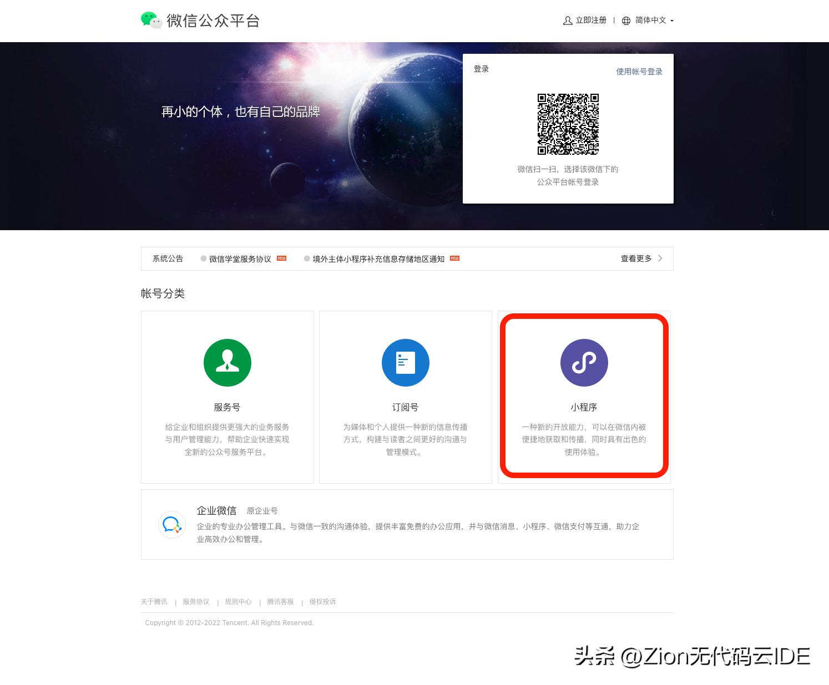Screen dimensions: 829x685
Task: Click the person icon beside 立即注册
Action: tap(567, 21)
